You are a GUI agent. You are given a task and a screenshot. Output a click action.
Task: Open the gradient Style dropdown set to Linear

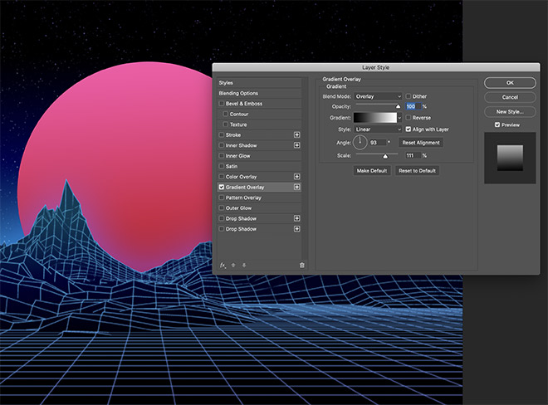point(378,129)
